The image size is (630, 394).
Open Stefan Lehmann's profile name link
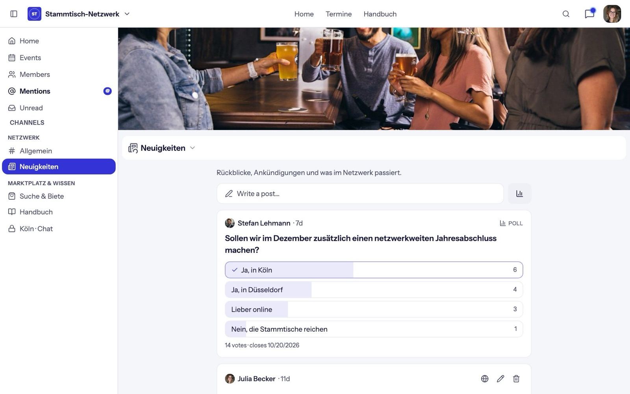(x=264, y=223)
